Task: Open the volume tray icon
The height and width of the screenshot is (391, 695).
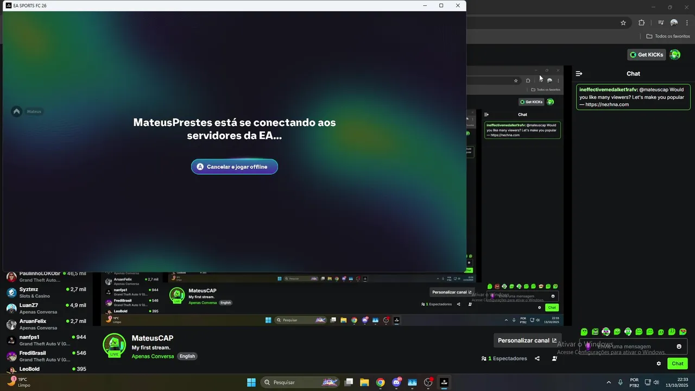Action: coord(656,382)
